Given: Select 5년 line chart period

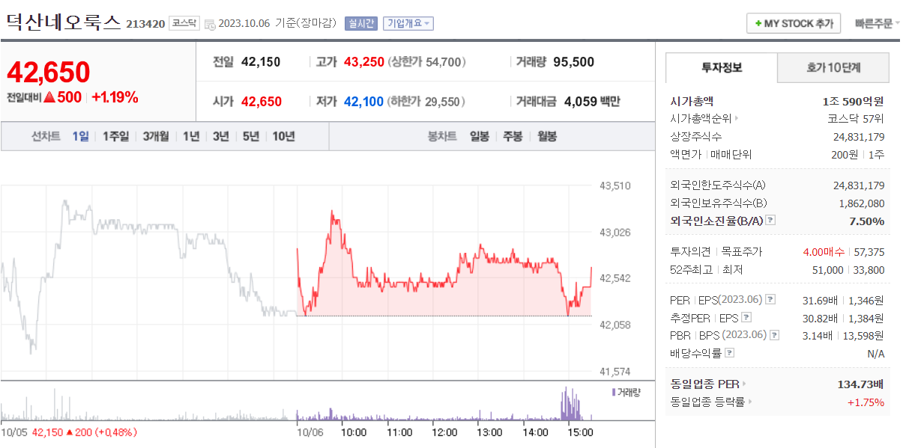Looking at the screenshot, I should [251, 137].
